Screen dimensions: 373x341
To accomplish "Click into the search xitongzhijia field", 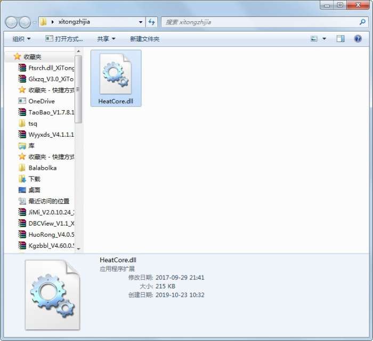I will (260, 22).
